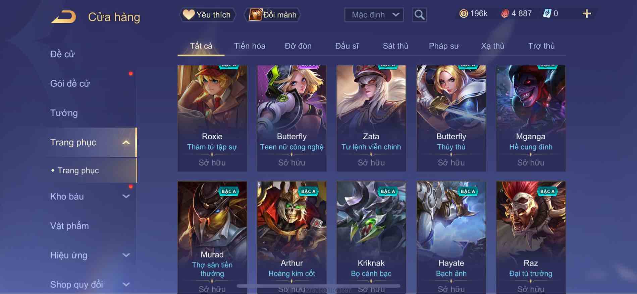This screenshot has height=294, width=637.
Task: Expand the Hiệu ứng sidebar section
Action: tap(126, 255)
